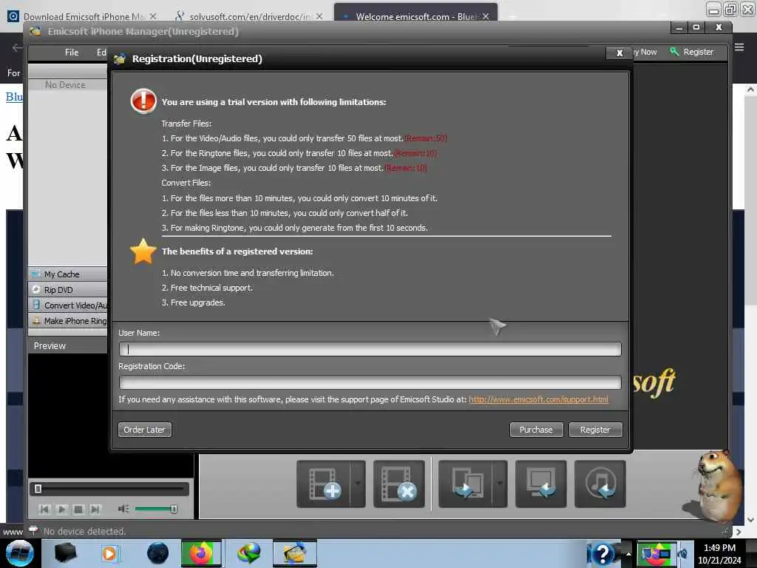757x568 pixels.
Task: Click the previous track button in Preview
Action: pyautogui.click(x=45, y=509)
